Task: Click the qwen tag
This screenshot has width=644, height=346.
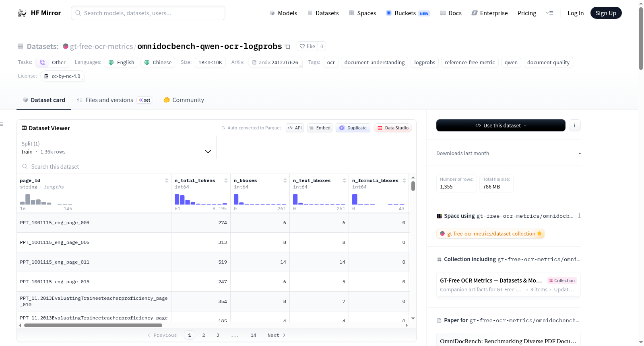Action: click(x=511, y=62)
